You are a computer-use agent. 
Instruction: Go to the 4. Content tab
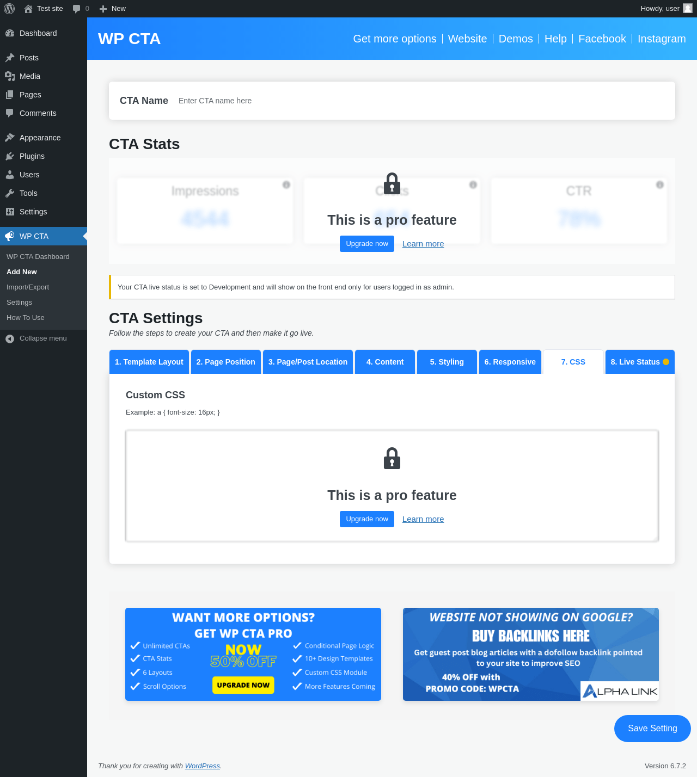click(385, 362)
